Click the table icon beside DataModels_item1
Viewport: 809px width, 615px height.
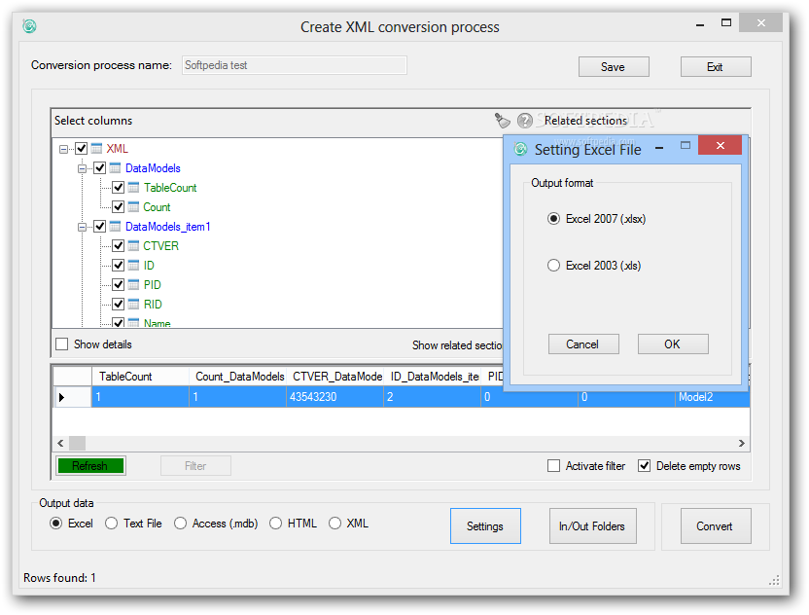[115, 226]
